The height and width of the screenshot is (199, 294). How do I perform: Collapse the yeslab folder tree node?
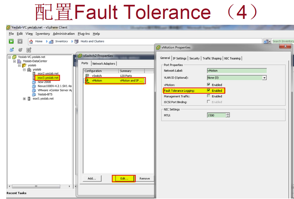pyautogui.click(x=19, y=65)
